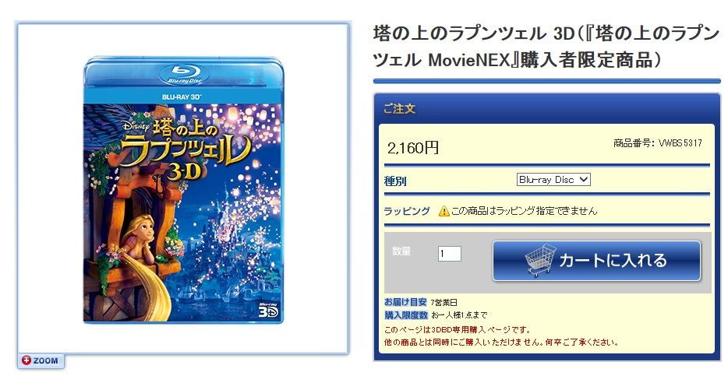The height and width of the screenshot is (376, 728).
Task: Click the Blu-ray 3D logo on cover
Action: tap(268, 309)
